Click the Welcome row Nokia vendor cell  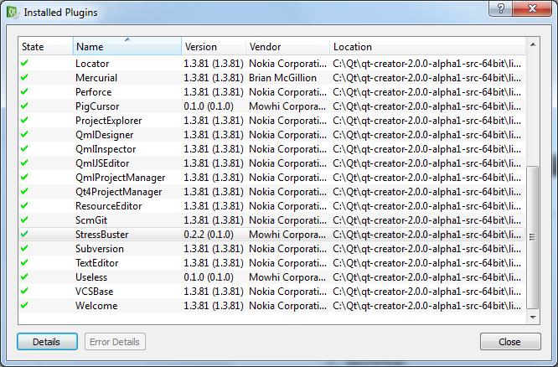tap(287, 306)
